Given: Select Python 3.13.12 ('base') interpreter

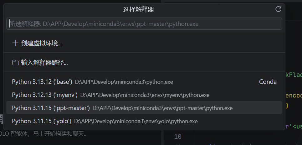Looking at the screenshot, I should pos(42,82).
